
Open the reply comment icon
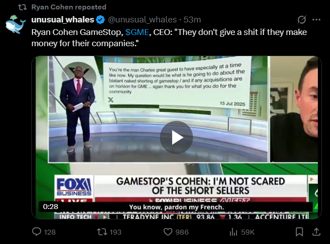pos(37,232)
